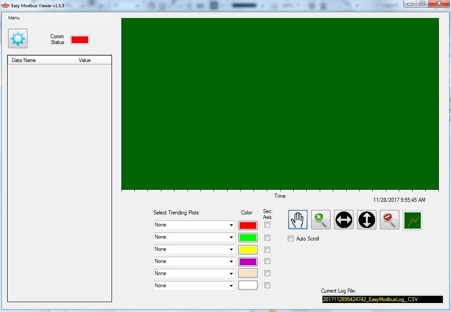Enable Auto Scroll

pyautogui.click(x=290, y=239)
